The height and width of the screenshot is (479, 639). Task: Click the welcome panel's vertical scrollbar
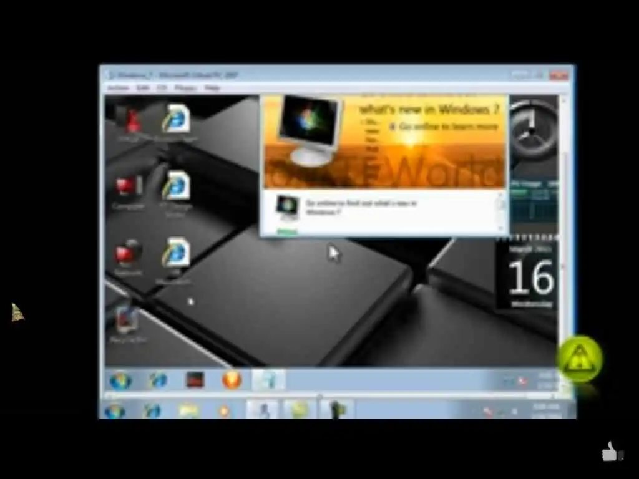[x=501, y=211]
